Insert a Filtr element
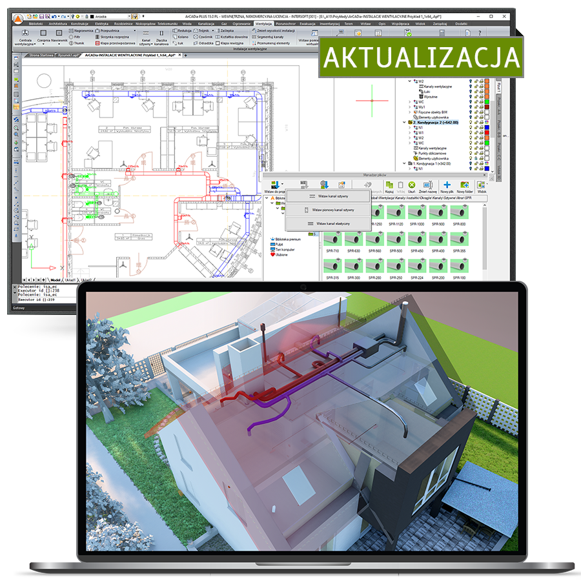The image size is (581, 581). [75, 37]
